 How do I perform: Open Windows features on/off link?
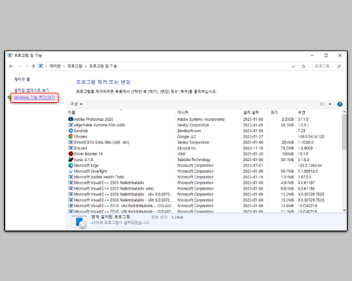tap(34, 98)
